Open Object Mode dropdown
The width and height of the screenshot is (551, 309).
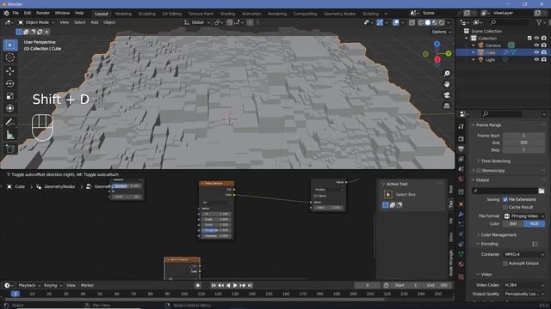pos(36,22)
